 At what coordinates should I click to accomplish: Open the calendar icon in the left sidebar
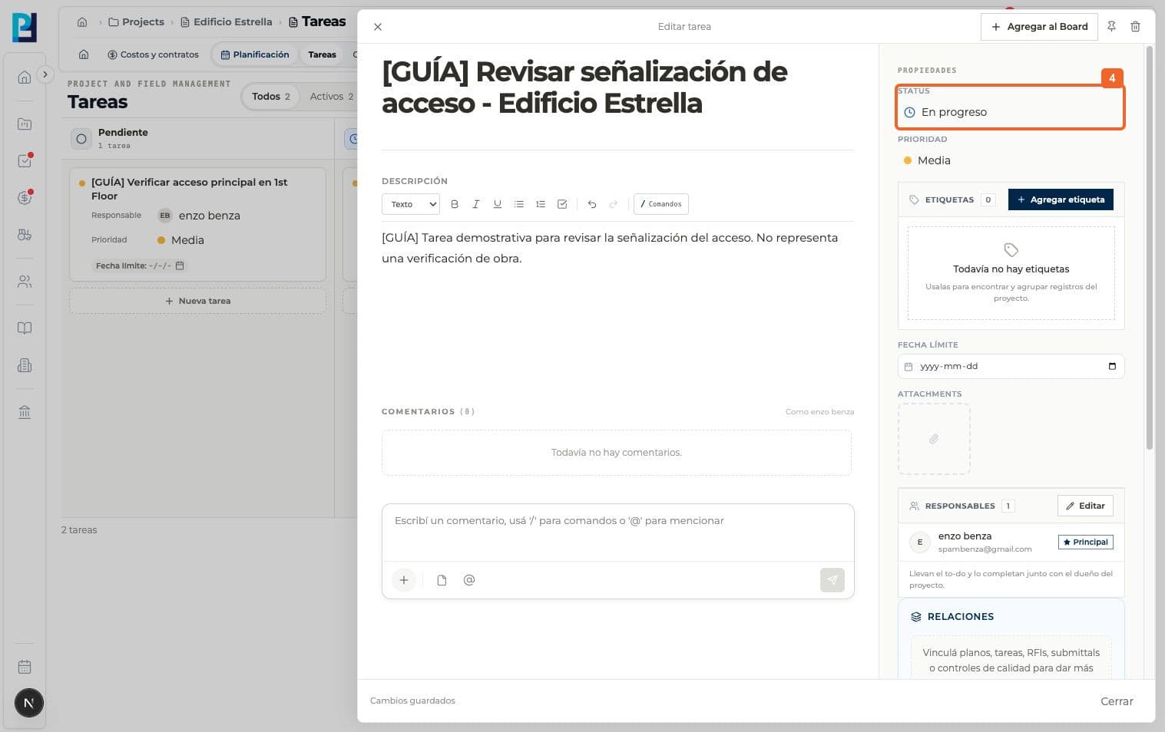(25, 667)
